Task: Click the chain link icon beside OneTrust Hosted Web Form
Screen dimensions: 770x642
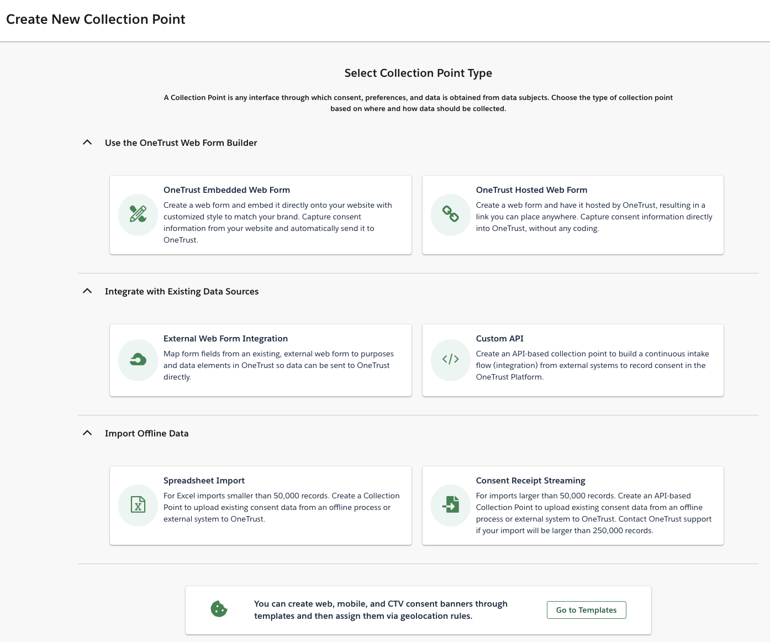Action: click(450, 214)
